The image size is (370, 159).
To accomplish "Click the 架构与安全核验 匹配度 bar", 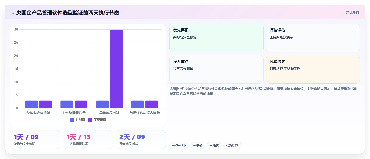I will [x=31, y=104].
